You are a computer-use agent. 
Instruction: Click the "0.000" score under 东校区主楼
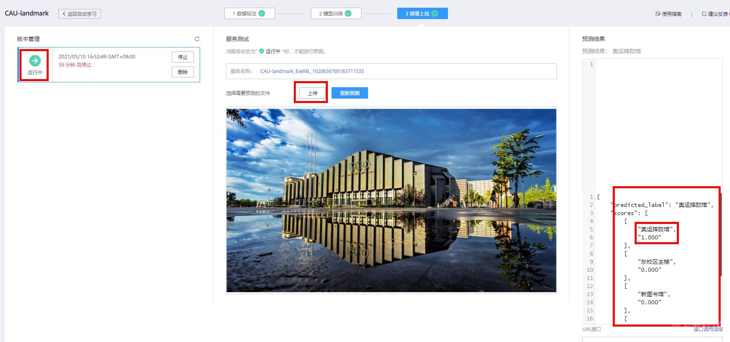click(x=649, y=270)
